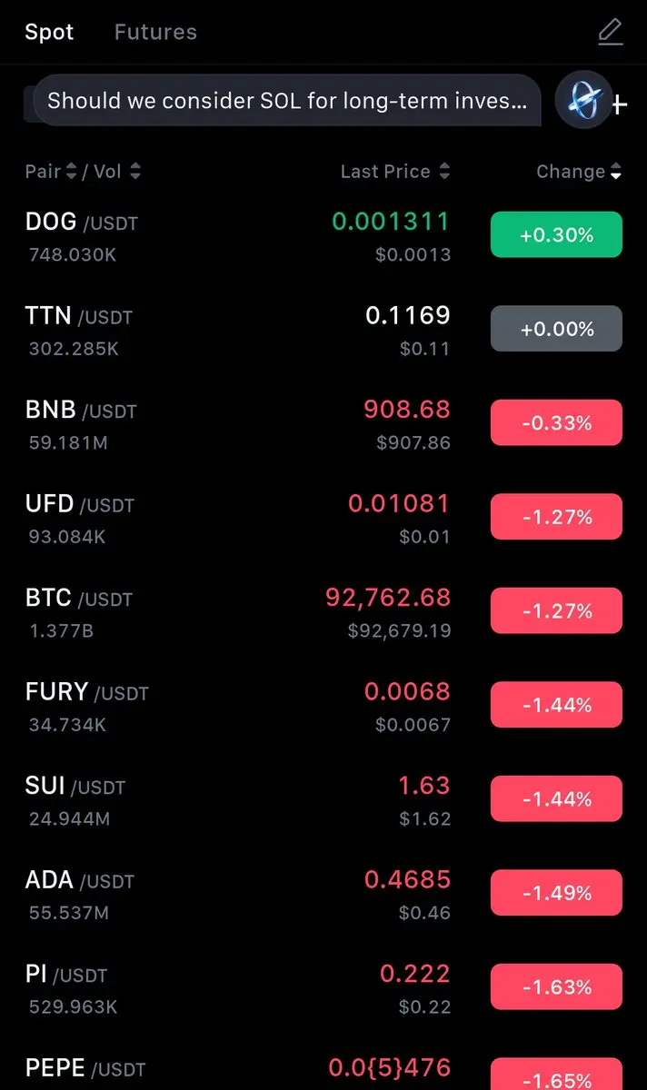Toggle BNB -0.33% change badge
647x1090 pixels.
[556, 422]
